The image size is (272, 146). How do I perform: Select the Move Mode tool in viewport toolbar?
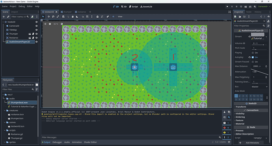click(49, 17)
